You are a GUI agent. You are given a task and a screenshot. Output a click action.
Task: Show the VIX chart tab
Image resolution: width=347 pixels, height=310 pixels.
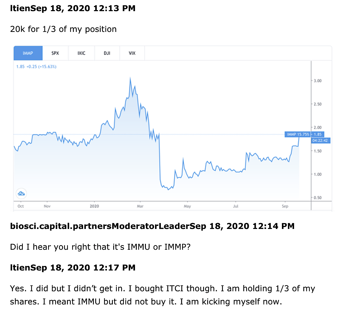[x=132, y=53]
